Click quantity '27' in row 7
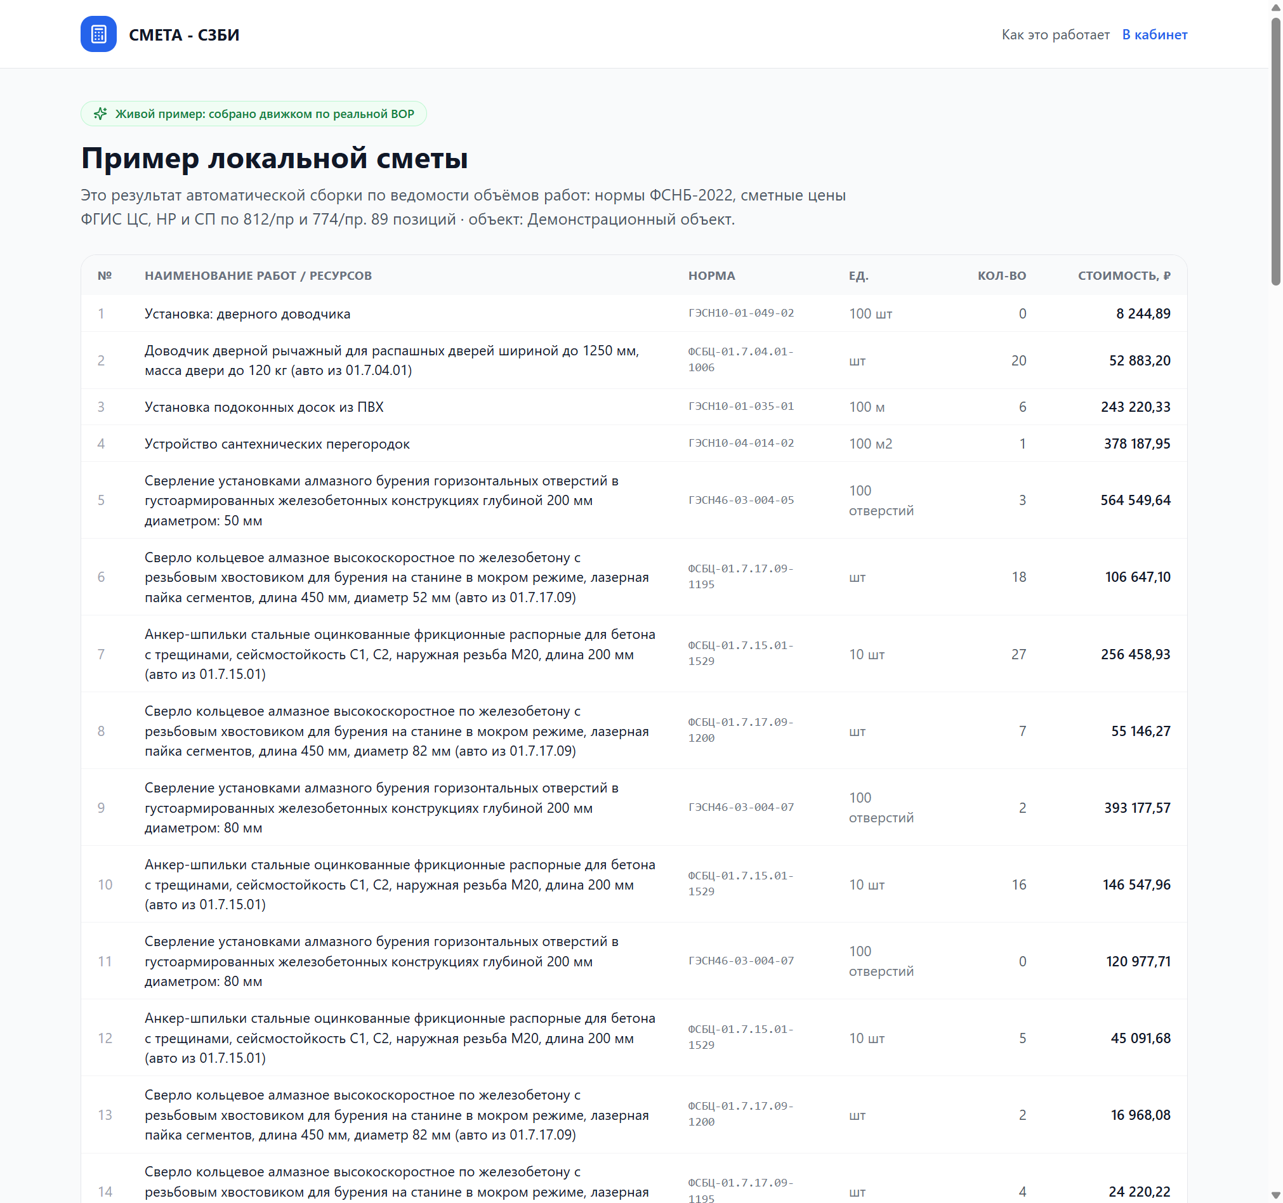Viewport: 1283px width, 1203px height. point(1018,654)
